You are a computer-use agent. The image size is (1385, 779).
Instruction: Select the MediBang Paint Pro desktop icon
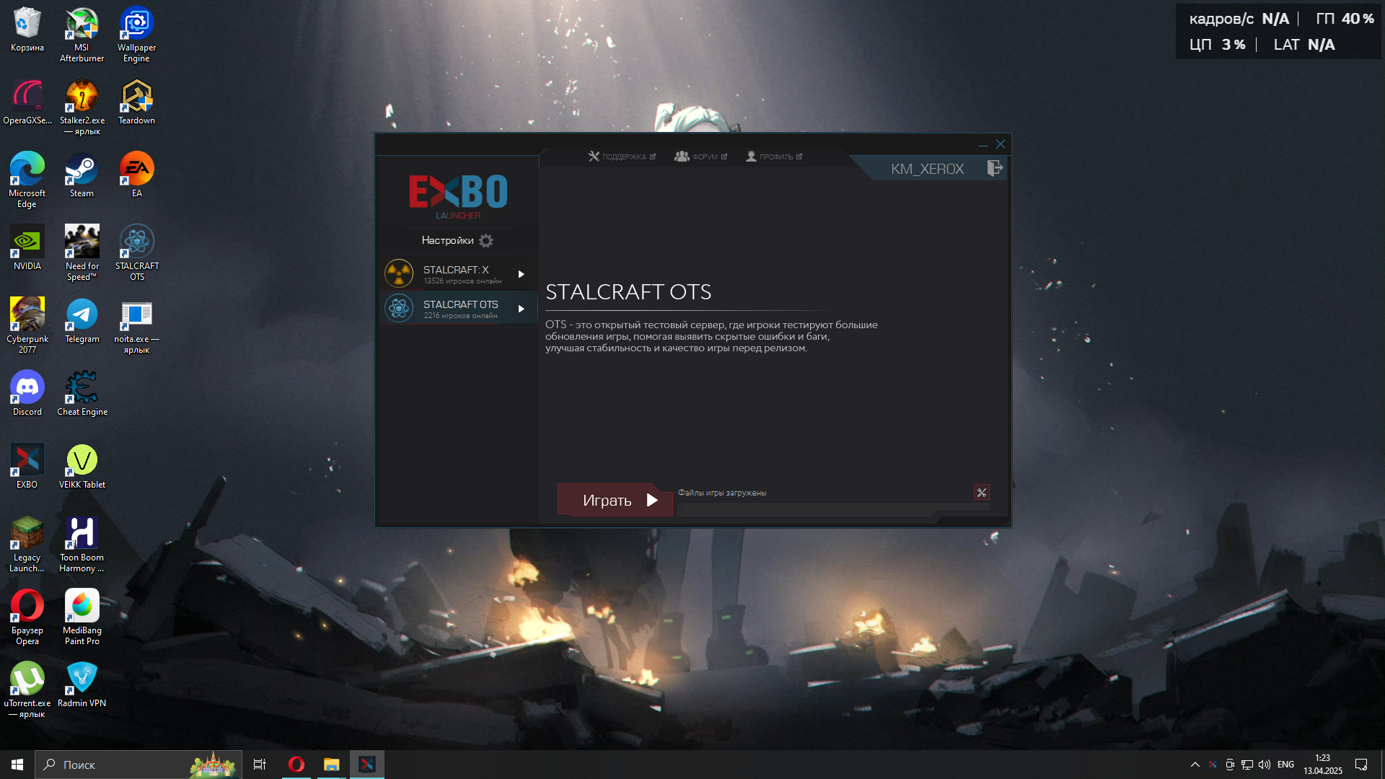pyautogui.click(x=82, y=617)
